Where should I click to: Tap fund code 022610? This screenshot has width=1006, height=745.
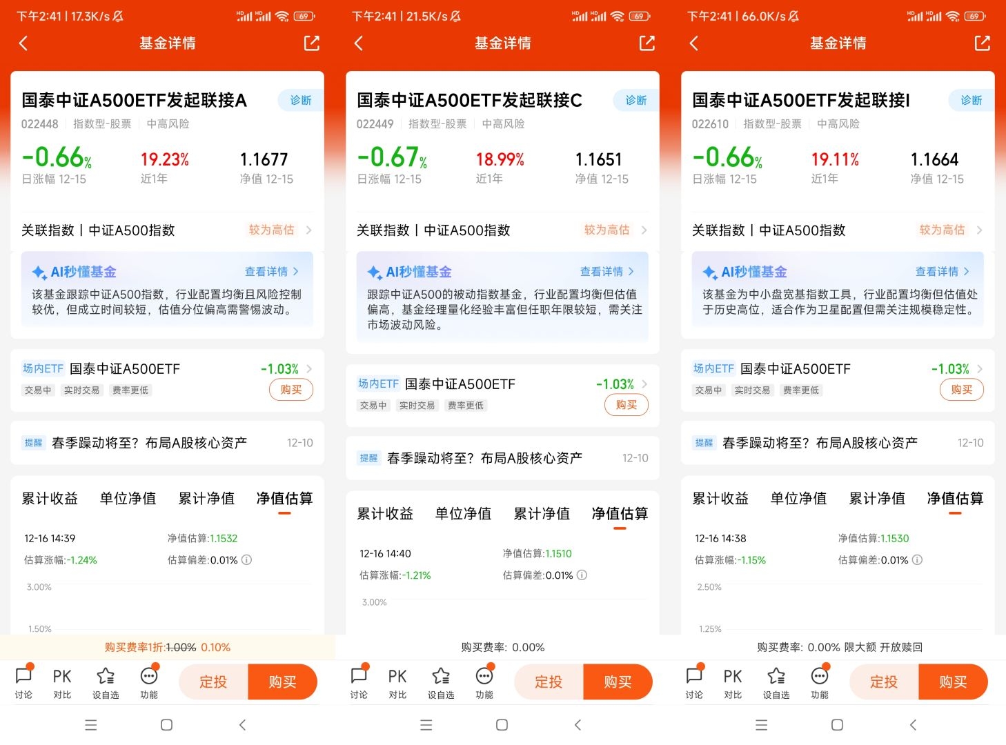(710, 124)
